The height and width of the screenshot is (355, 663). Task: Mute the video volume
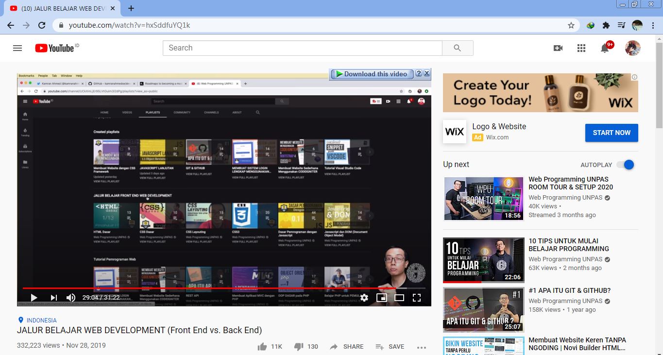pos(71,297)
